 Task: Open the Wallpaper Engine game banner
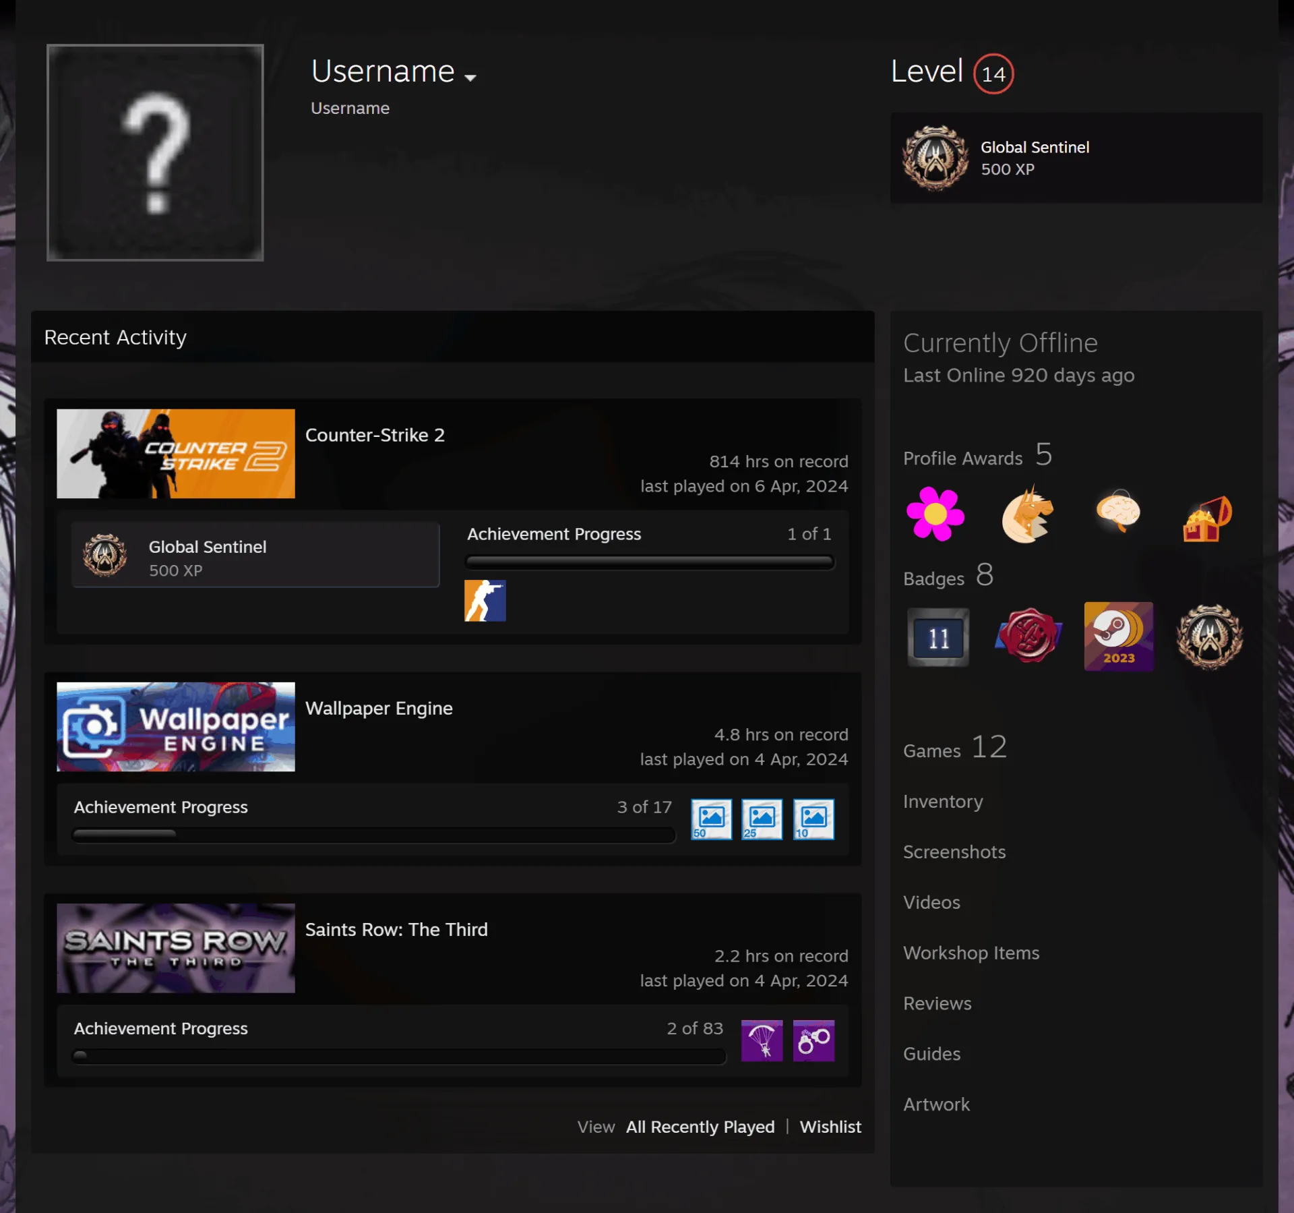[176, 727]
